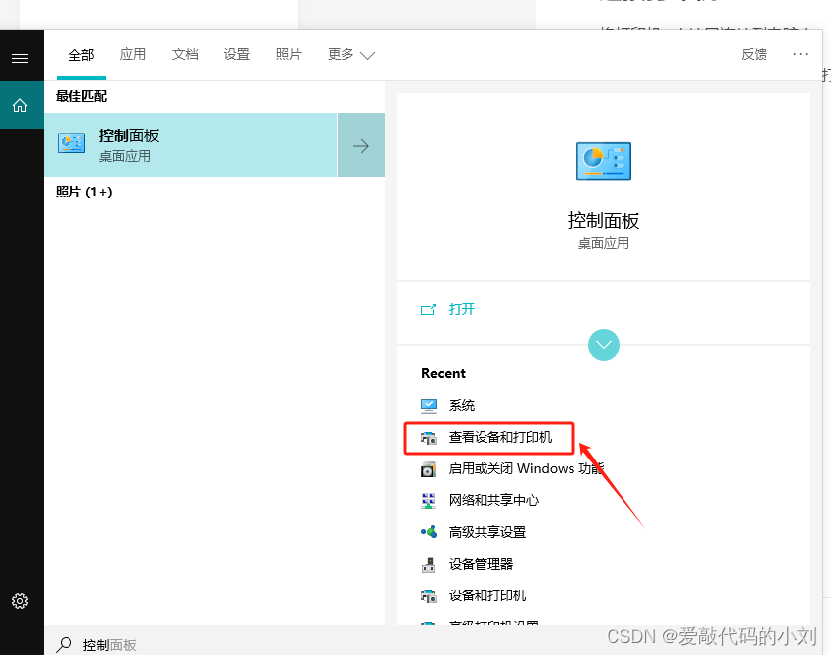Click the 高级共享设置 icon

coord(429,532)
